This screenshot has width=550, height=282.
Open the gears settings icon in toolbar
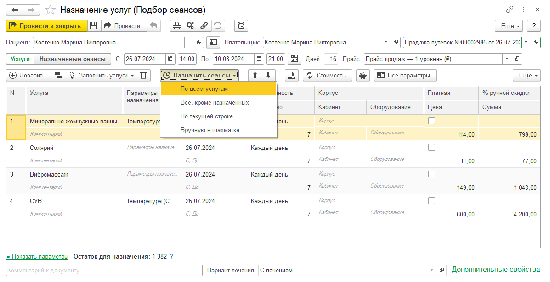click(x=191, y=26)
